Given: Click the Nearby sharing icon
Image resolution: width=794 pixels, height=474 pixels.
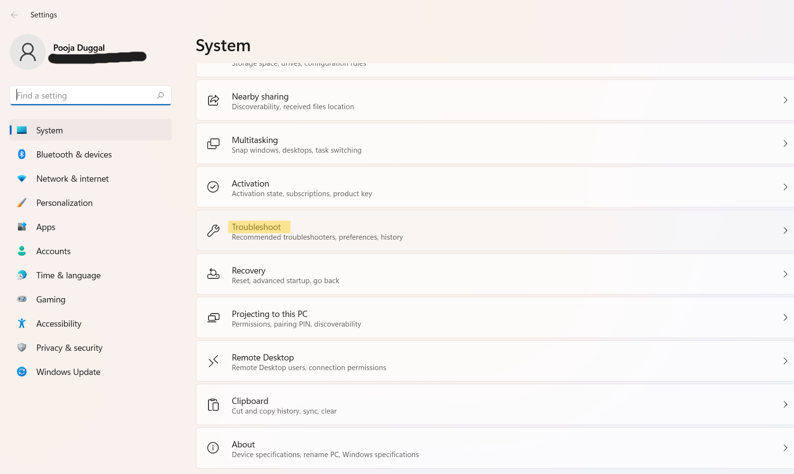Looking at the screenshot, I should (213, 101).
